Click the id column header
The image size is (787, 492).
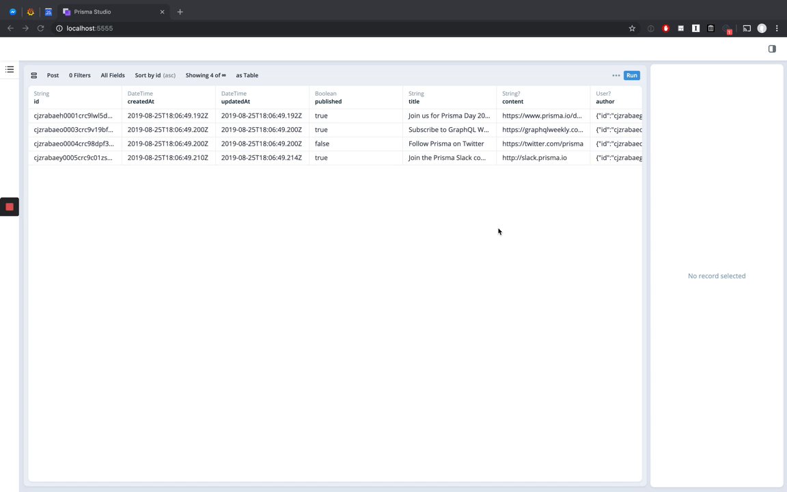[x=74, y=98]
